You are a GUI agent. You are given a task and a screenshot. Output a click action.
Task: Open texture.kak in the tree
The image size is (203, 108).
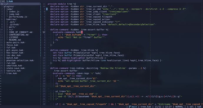pyautogui.click(x=14, y=71)
